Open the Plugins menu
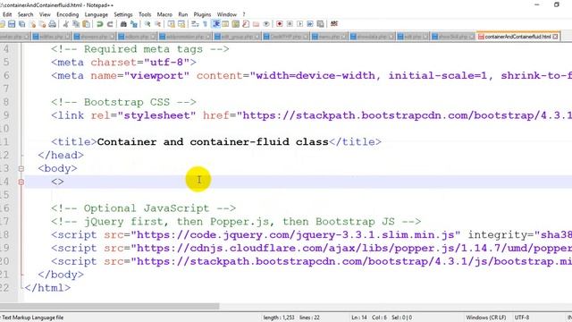The width and height of the screenshot is (572, 322). [202, 14]
